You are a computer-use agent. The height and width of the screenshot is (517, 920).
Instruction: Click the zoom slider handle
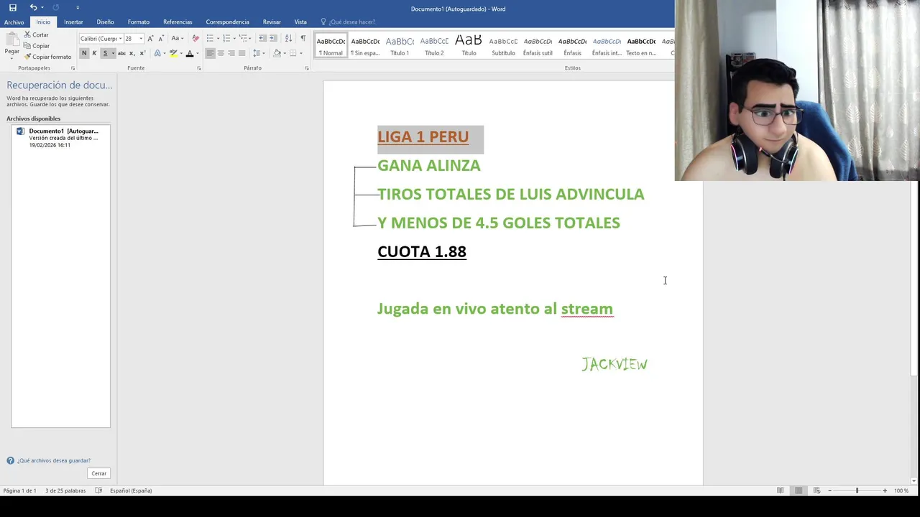(x=857, y=490)
